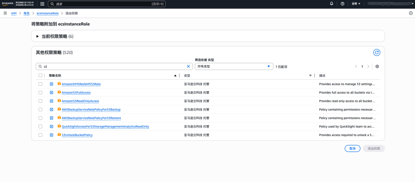This screenshot has width=415, height=182.
Task: Open the policy type filter dropdown
Action: pos(234,66)
